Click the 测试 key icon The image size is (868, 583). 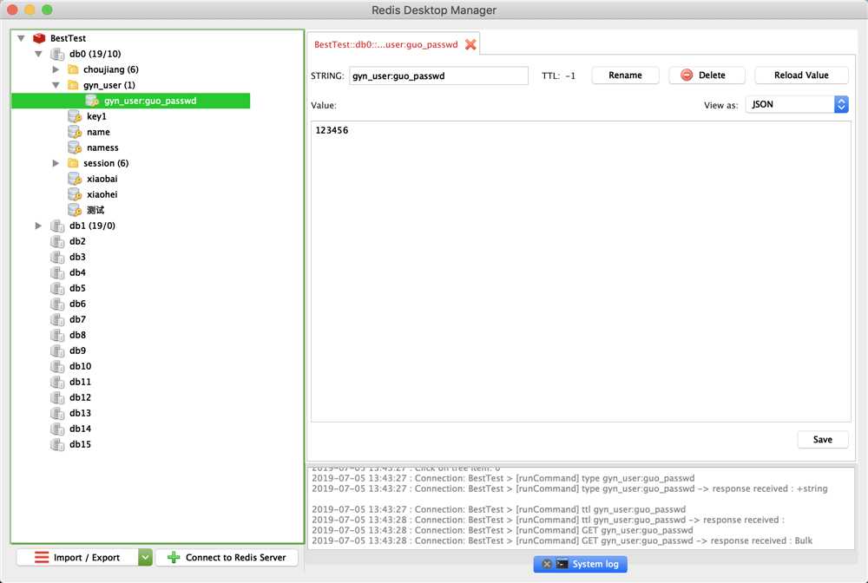(74, 210)
